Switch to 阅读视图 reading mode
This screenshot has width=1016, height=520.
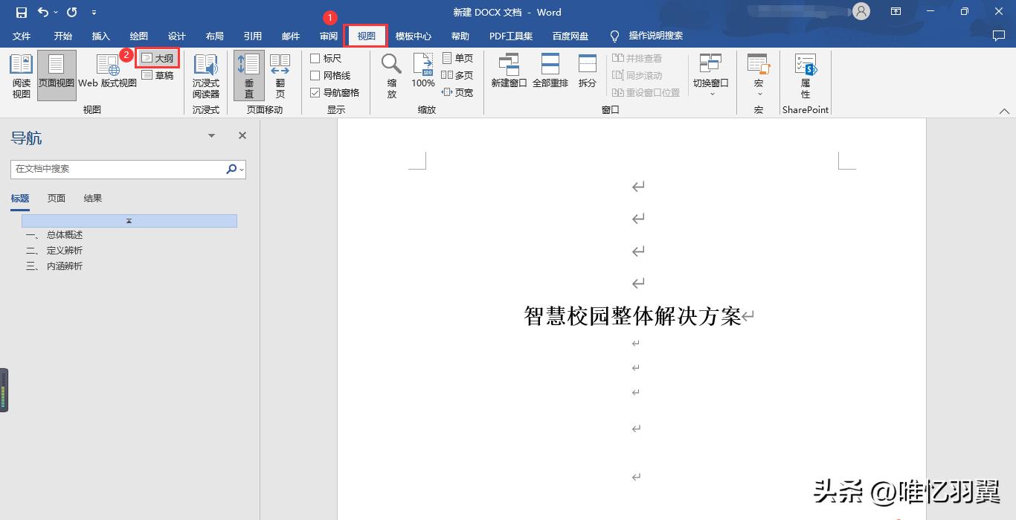coord(21,74)
